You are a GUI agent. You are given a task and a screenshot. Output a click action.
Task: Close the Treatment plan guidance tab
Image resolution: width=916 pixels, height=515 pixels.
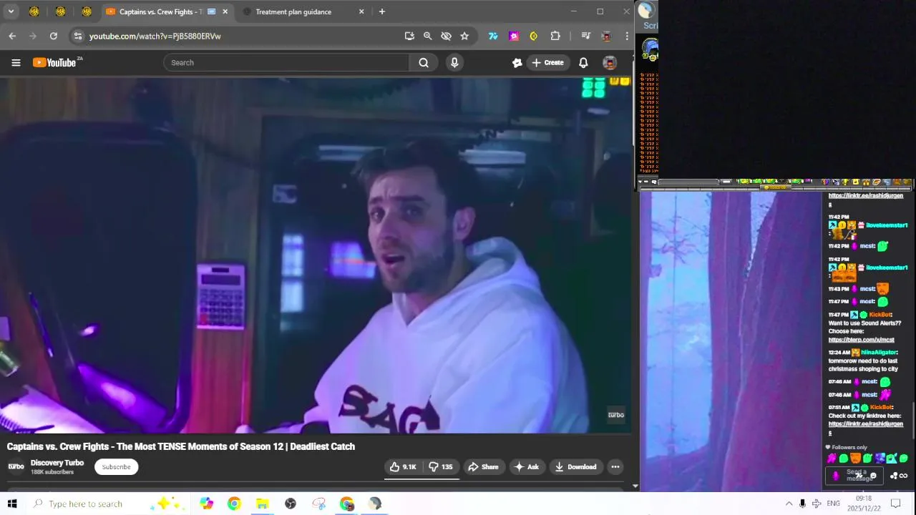point(361,11)
